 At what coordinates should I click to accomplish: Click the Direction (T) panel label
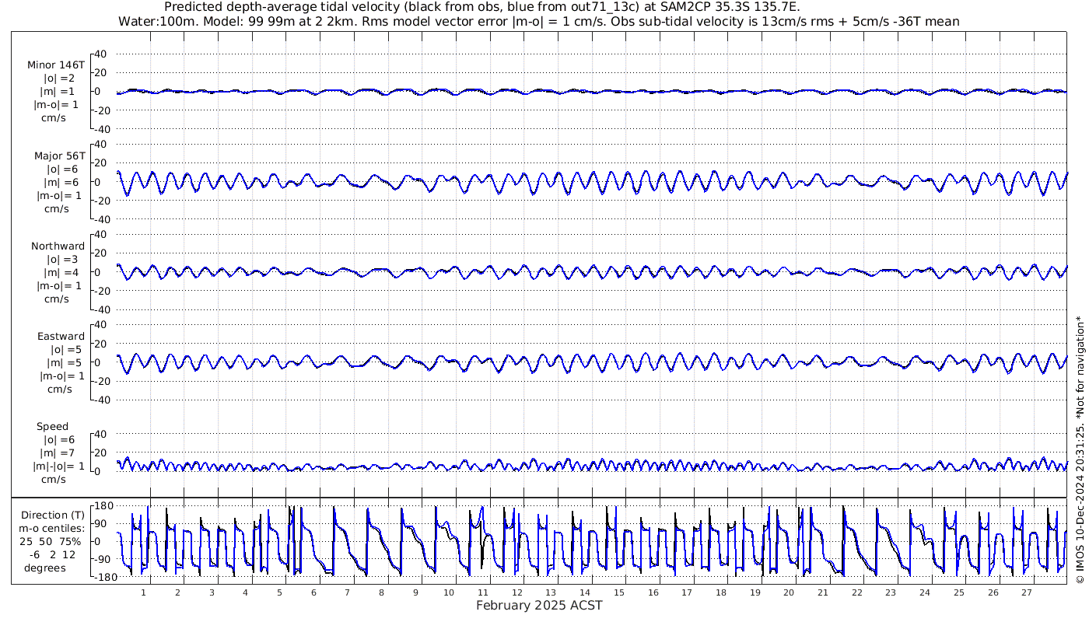pos(53,515)
